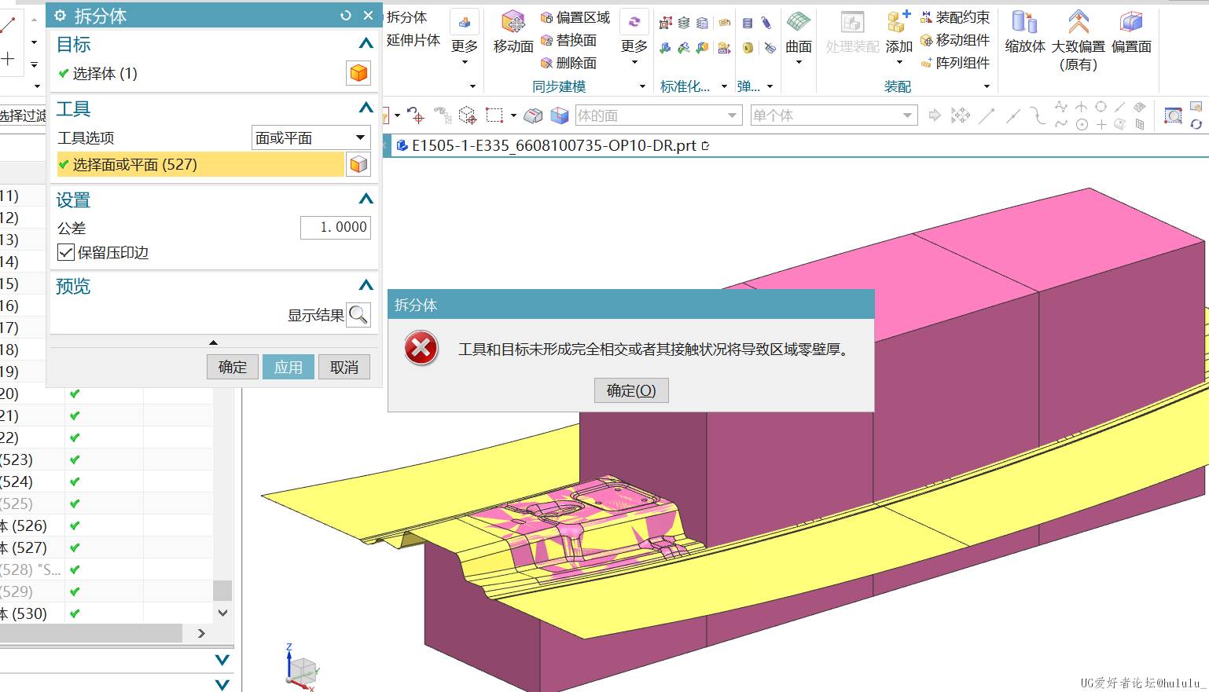
Task: Expand the 同步建模 group dropdown arrow
Action: pos(642,86)
